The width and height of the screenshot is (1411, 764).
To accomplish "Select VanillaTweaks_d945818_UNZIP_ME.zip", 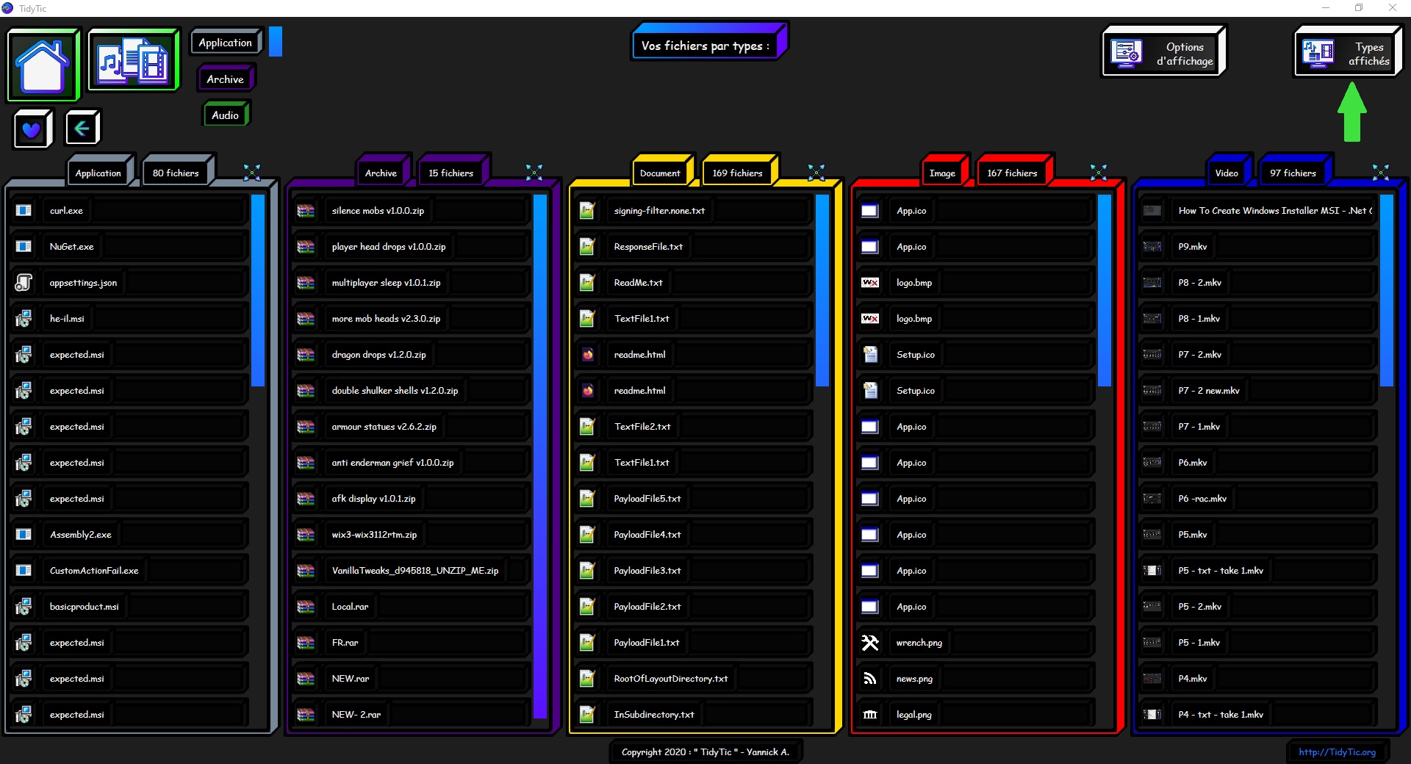I will tap(411, 571).
